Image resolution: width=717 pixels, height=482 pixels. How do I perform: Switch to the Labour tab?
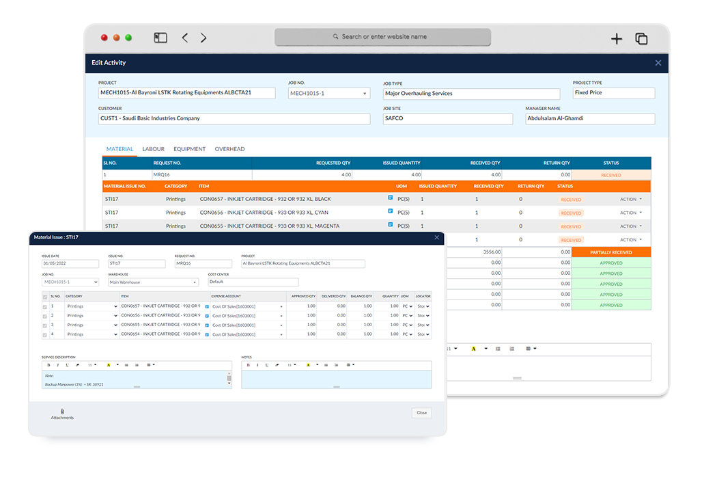153,149
